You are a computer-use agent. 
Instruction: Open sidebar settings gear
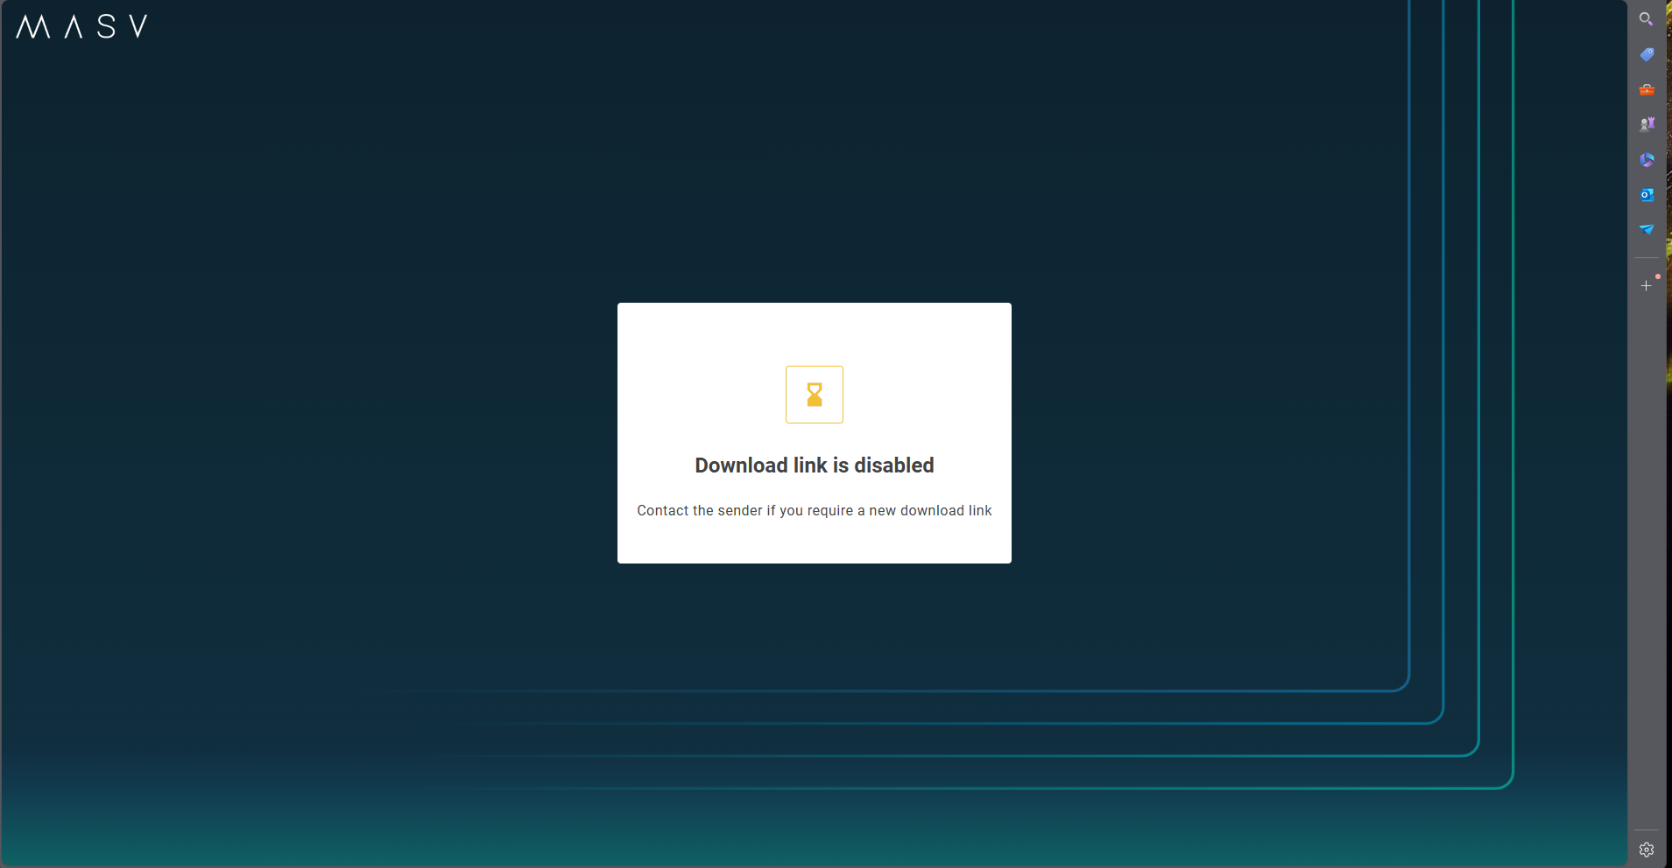click(1647, 850)
